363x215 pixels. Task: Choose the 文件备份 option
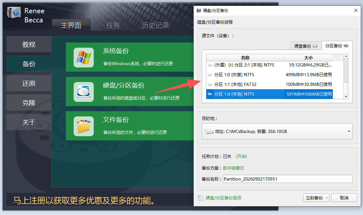(x=130, y=126)
